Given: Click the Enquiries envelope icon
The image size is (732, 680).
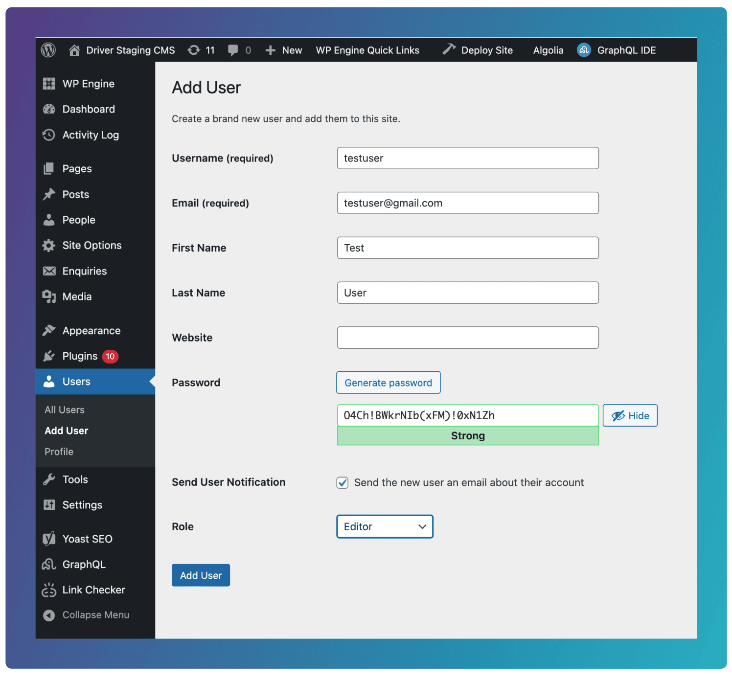Looking at the screenshot, I should pos(49,271).
